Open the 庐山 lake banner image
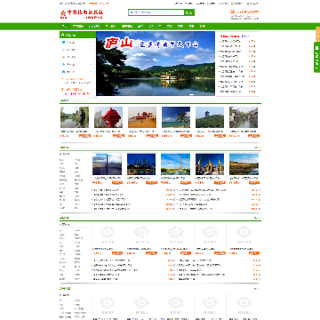 click(156, 63)
